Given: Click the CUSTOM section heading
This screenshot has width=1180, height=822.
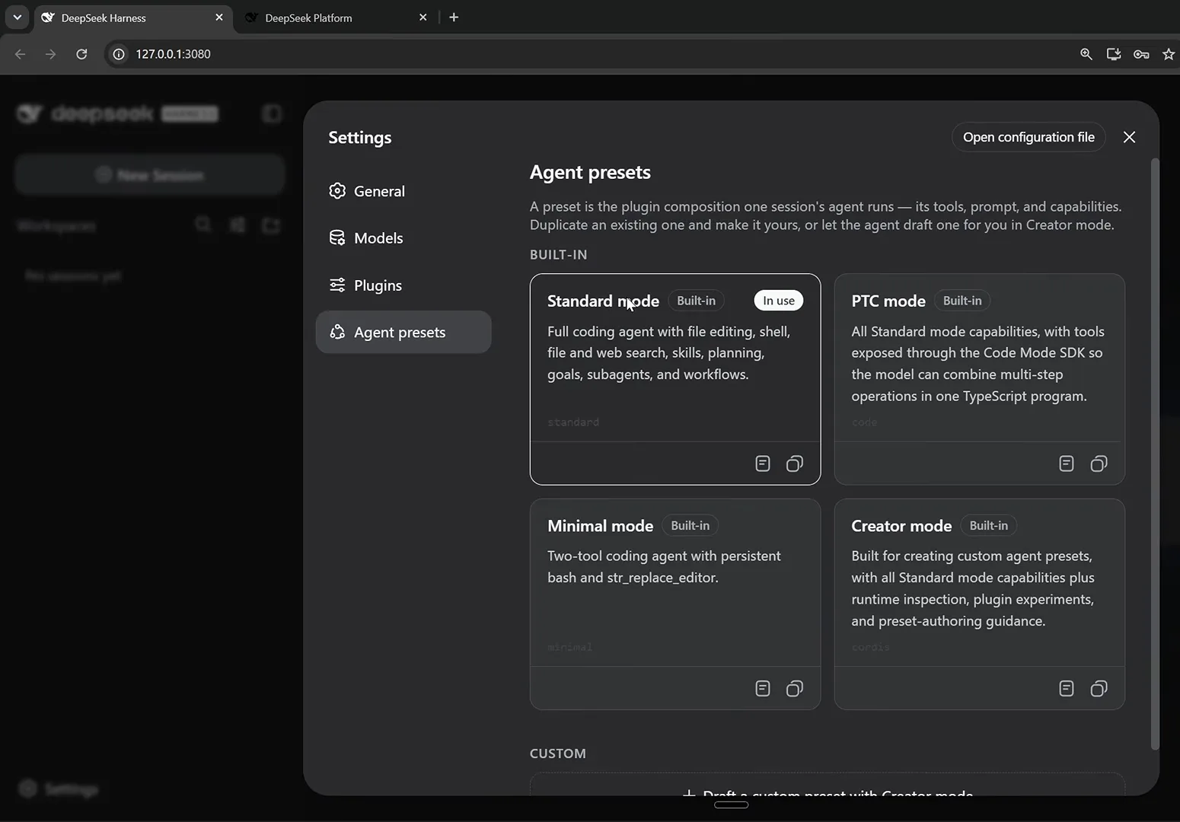Looking at the screenshot, I should pyautogui.click(x=558, y=753).
